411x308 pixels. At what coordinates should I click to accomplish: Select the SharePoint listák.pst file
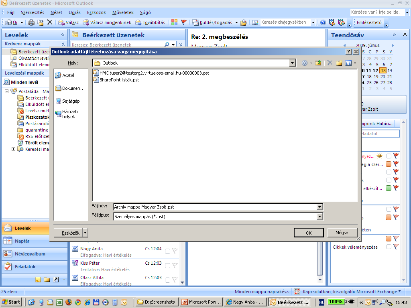(116, 80)
